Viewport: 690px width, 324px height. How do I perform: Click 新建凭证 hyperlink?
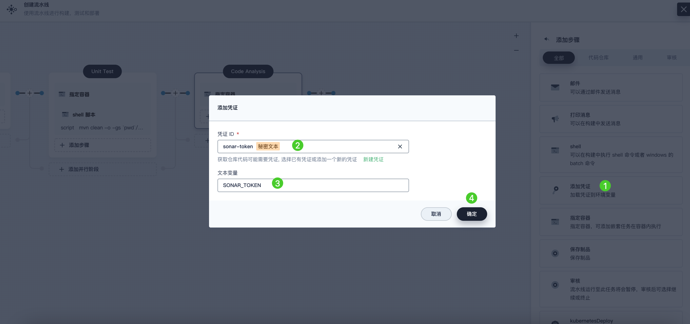coord(373,159)
